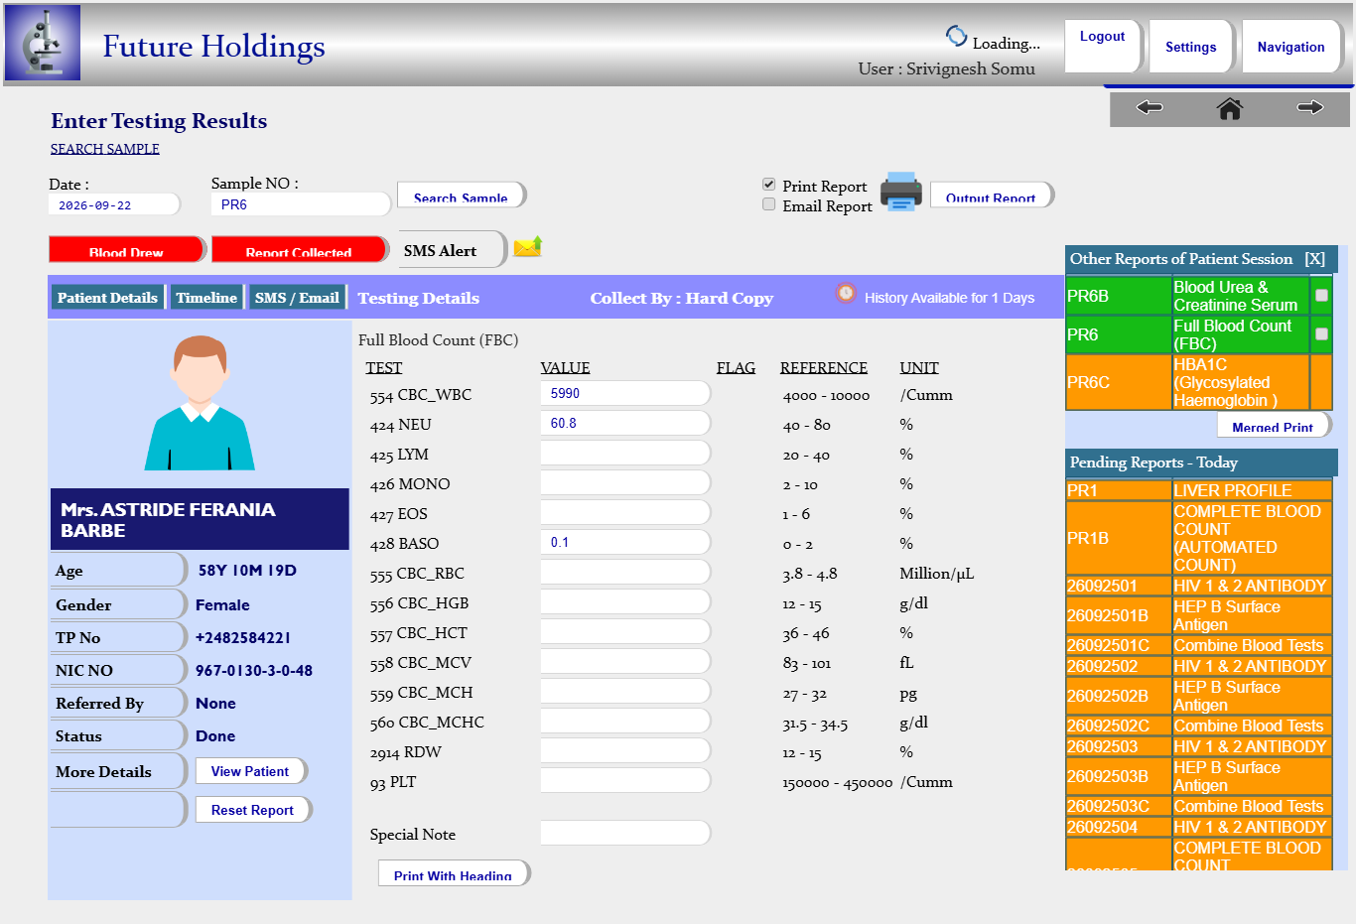Image resolution: width=1356 pixels, height=924 pixels.
Task: Enable the Email Report checkbox
Action: (768, 204)
